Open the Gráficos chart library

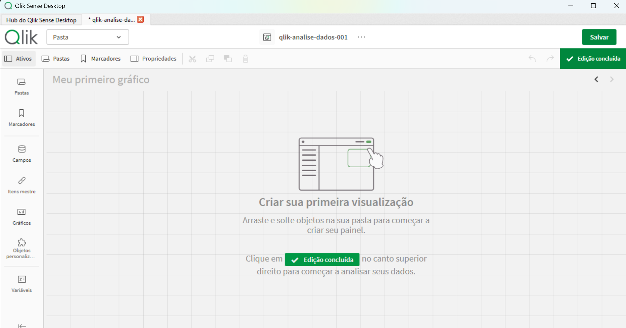(x=22, y=217)
